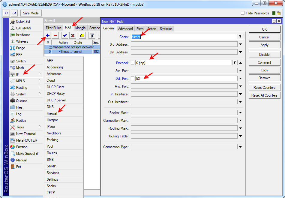Viewport: 285px width, 198px height.
Task: Open Statistics tab in NAT Rule
Action: click(x=166, y=29)
